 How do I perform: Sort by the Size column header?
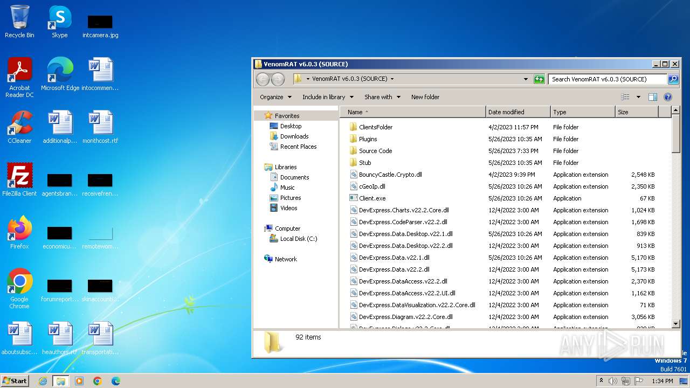[x=637, y=112]
